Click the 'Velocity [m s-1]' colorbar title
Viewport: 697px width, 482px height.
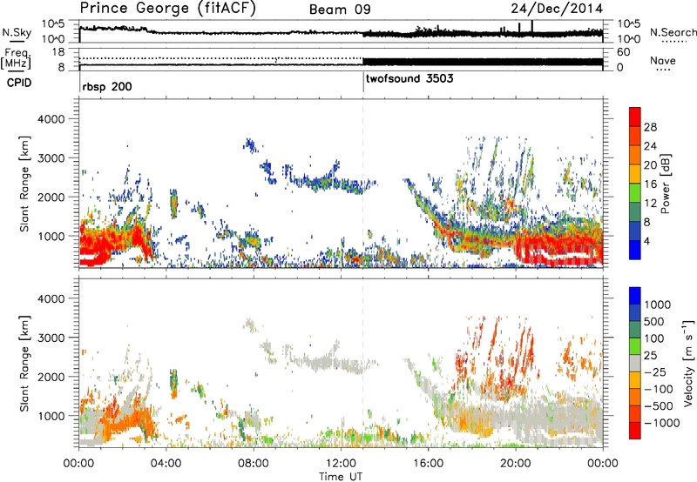coord(688,363)
